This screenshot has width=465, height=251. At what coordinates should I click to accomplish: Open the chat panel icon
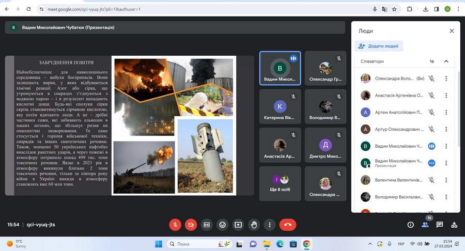pos(440,225)
